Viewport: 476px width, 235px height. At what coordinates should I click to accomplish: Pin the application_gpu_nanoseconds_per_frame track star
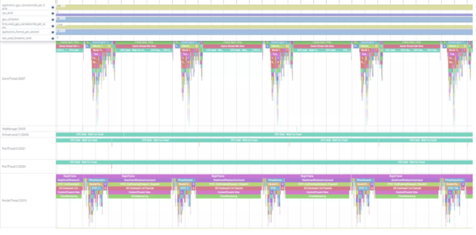(53, 7)
